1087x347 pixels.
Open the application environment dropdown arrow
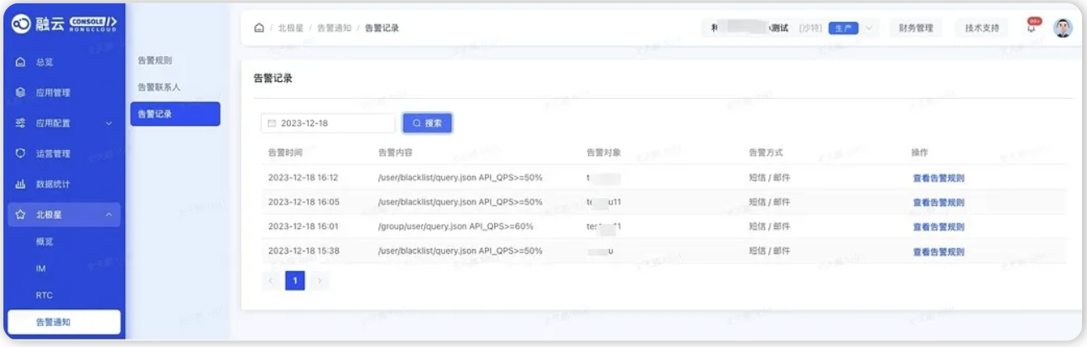pyautogui.click(x=869, y=28)
